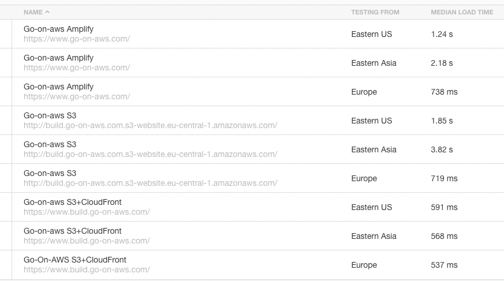Image resolution: width=504 pixels, height=281 pixels.
Task: Click the Amplify Eastern US row URL
Action: tap(77, 39)
